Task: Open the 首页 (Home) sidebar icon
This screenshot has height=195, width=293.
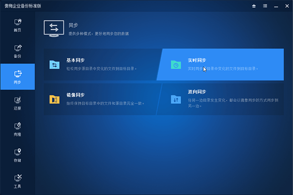Action: [x=18, y=25]
